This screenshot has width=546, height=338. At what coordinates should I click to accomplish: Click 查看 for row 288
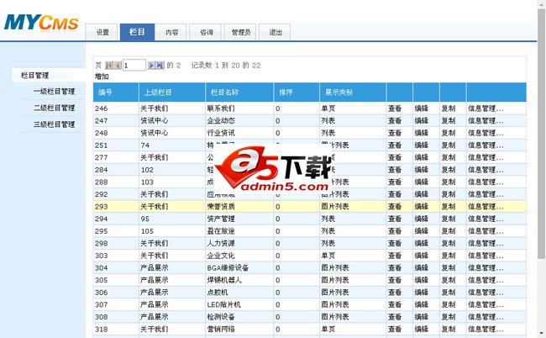pos(395,182)
